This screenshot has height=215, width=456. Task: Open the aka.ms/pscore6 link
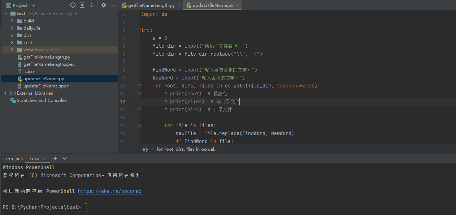pyautogui.click(x=109, y=192)
